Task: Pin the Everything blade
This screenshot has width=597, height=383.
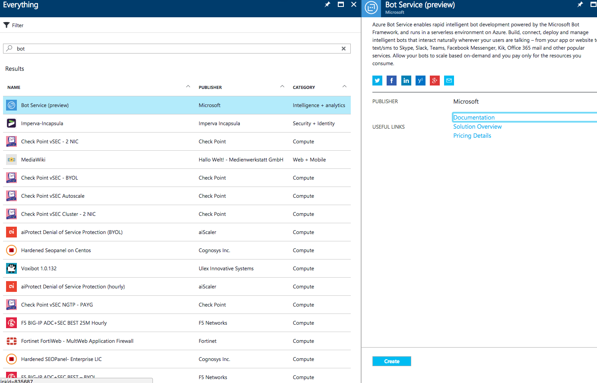Action: pos(327,4)
